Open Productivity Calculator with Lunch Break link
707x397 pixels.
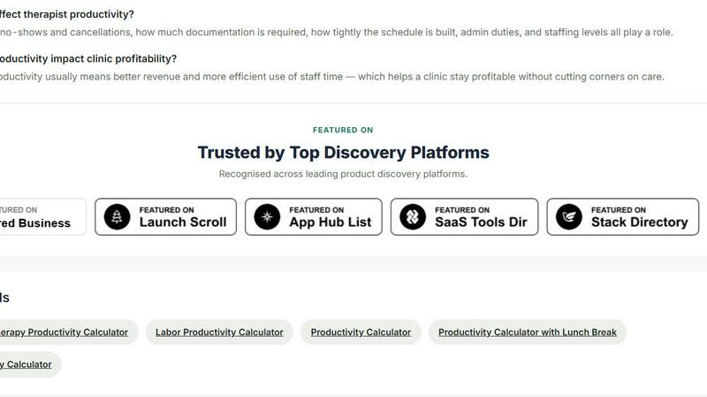(x=527, y=333)
